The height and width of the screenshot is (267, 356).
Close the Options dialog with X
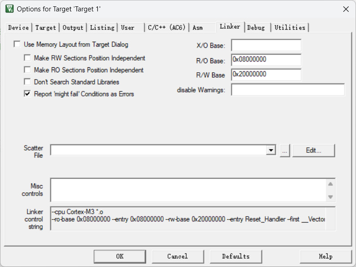(x=345, y=9)
